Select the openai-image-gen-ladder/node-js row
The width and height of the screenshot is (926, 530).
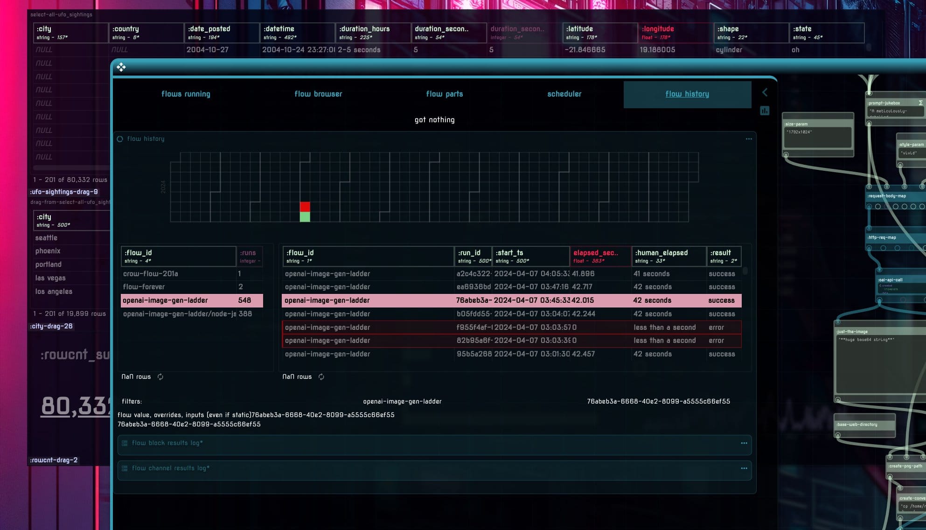click(x=192, y=314)
